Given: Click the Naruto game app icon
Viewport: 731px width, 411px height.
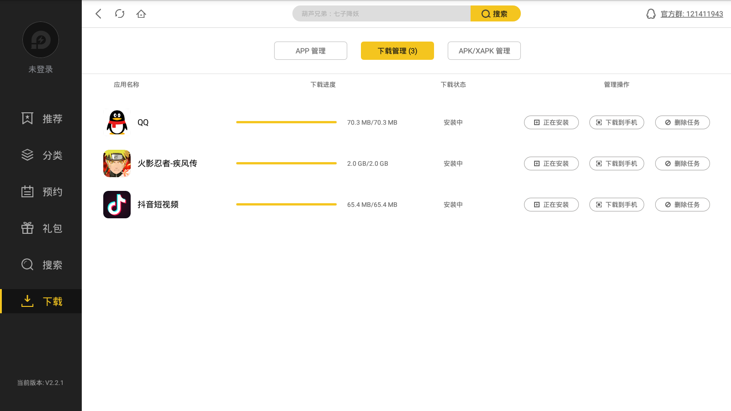Looking at the screenshot, I should click(117, 163).
